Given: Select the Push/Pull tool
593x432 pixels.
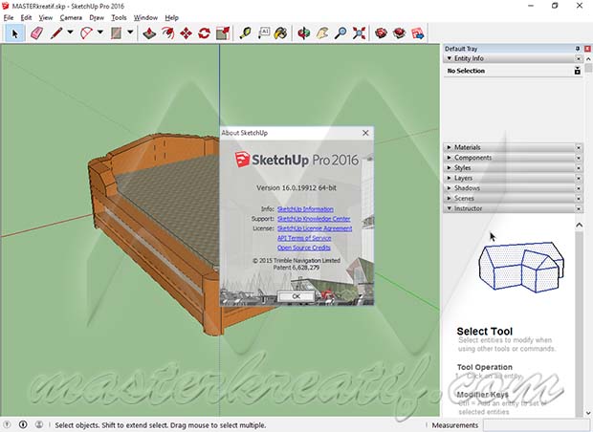Looking at the screenshot, I should point(149,33).
